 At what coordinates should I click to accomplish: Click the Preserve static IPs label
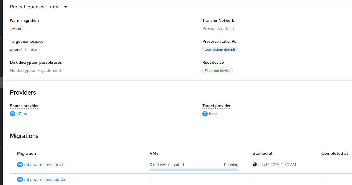(x=219, y=42)
